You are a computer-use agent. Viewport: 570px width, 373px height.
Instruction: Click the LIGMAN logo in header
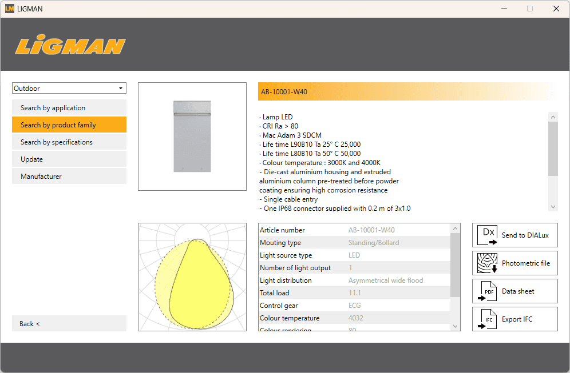pos(70,46)
